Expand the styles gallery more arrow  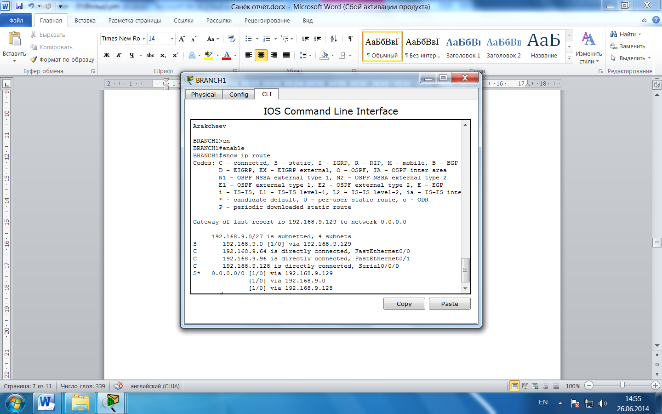coord(569,58)
